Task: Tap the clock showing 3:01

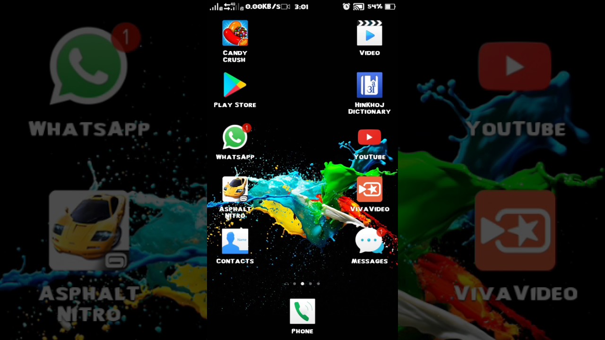Action: pos(301,6)
